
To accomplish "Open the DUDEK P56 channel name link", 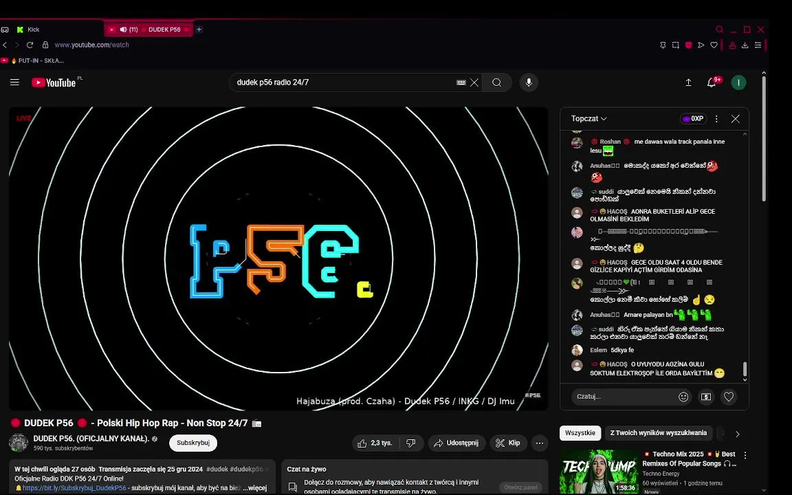I will click(x=91, y=439).
